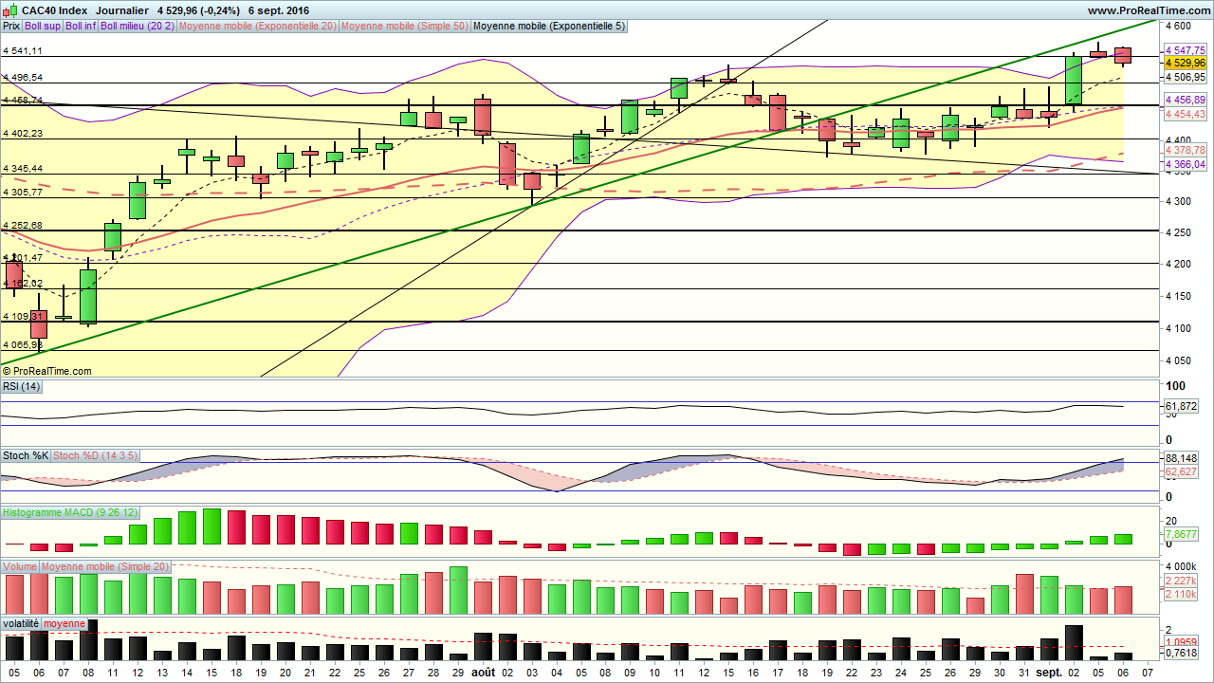
Task: Open the www.ProRealTime.com link
Action: pos(1148,10)
